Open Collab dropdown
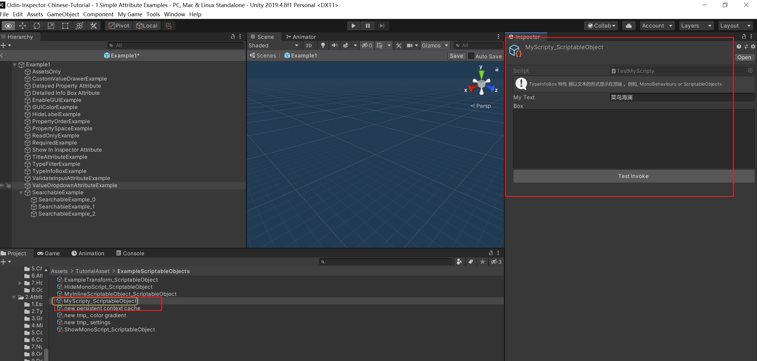Image resolution: width=757 pixels, height=361 pixels. click(x=601, y=26)
